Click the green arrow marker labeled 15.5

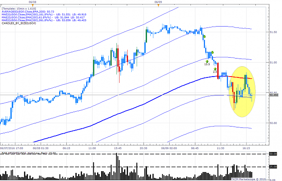[207, 62]
